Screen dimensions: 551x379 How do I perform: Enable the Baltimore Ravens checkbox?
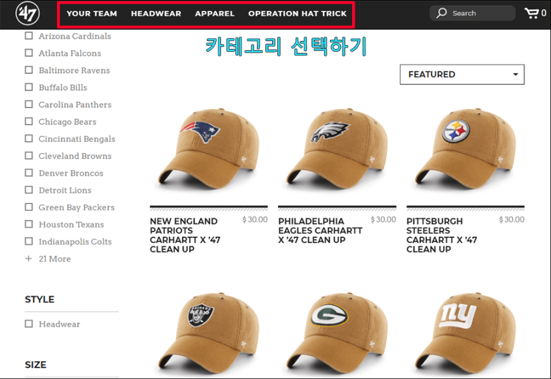[28, 70]
